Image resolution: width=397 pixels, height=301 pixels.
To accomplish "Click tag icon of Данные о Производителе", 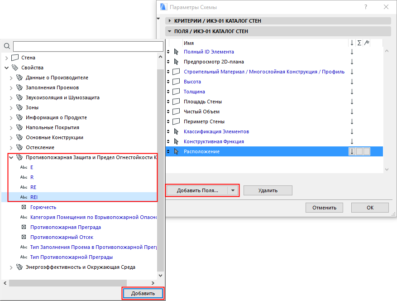I will (19, 78).
